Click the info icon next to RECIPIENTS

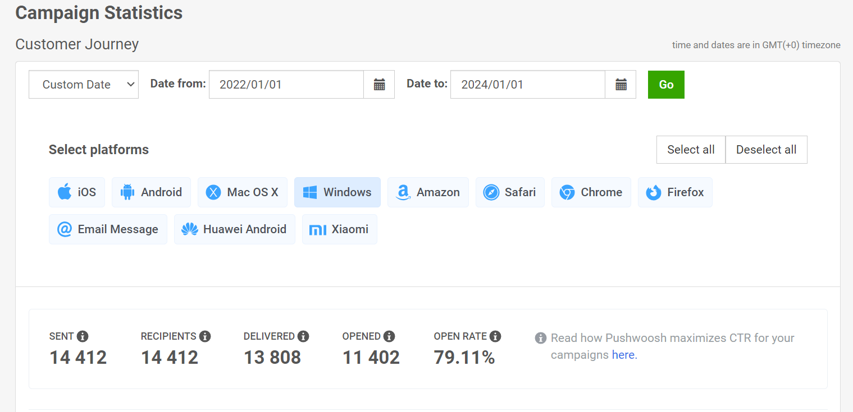coord(205,336)
